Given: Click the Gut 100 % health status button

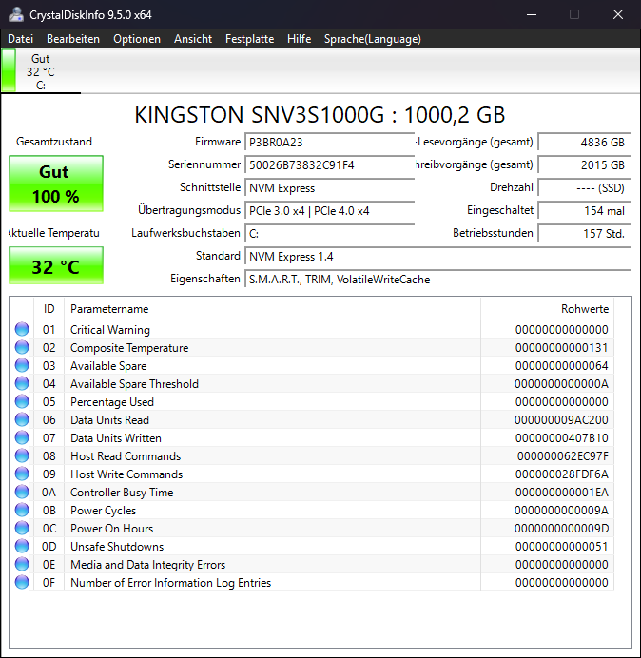Looking at the screenshot, I should pos(56,184).
